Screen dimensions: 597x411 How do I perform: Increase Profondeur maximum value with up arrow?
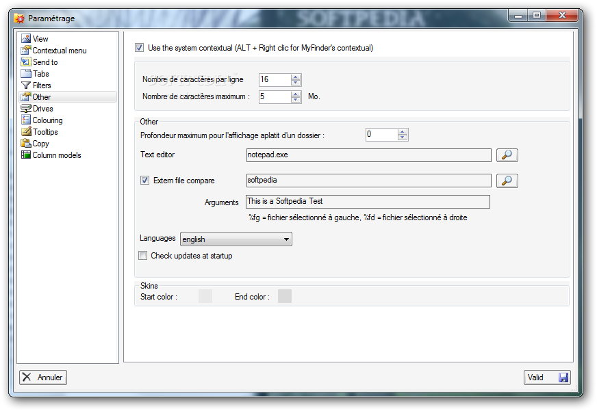(x=403, y=132)
